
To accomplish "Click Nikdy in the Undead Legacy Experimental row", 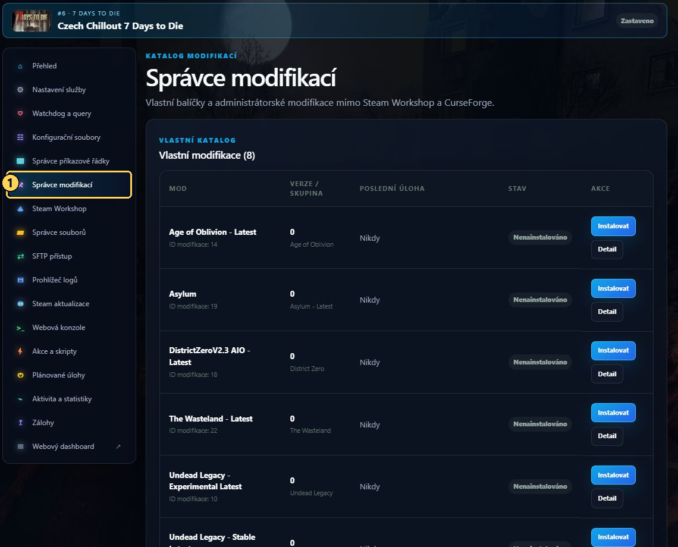I will click(370, 487).
